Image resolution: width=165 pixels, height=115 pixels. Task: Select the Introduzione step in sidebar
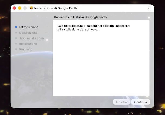(29, 27)
